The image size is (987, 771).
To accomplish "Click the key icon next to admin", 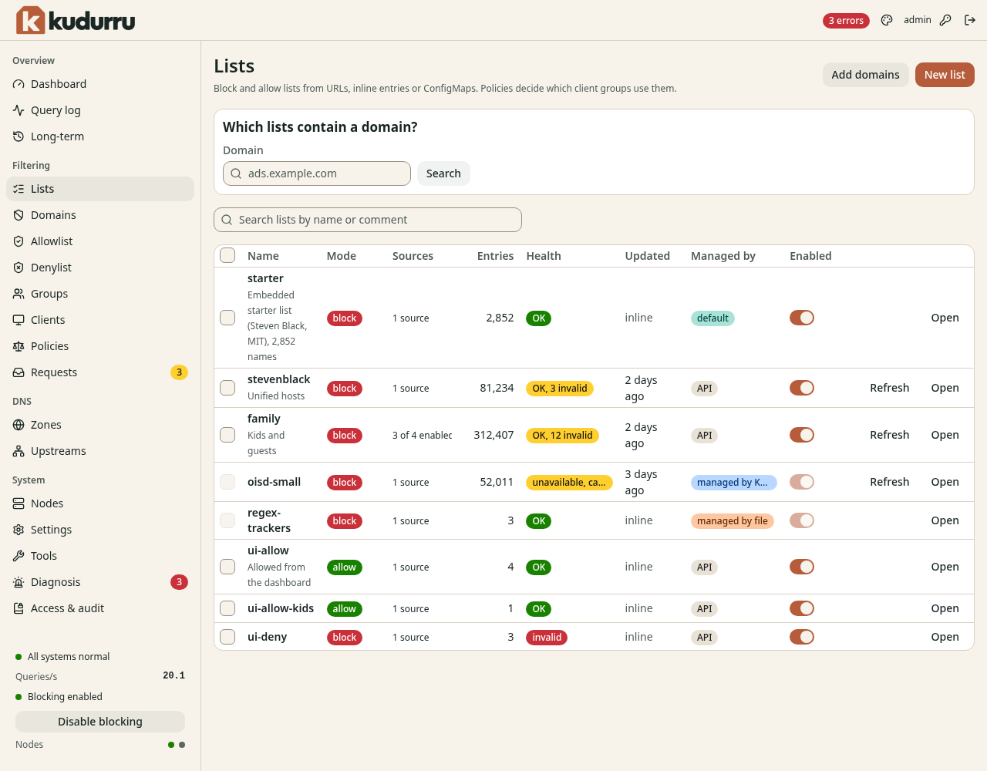I will (945, 20).
